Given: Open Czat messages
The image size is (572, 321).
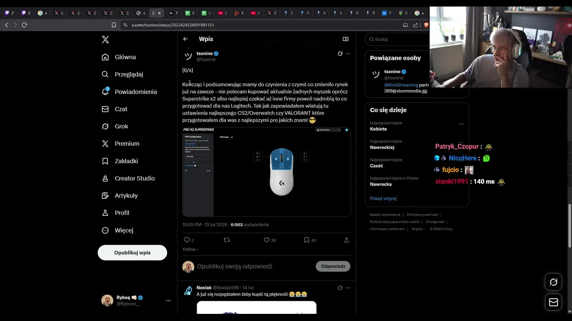Looking at the screenshot, I should click(114, 109).
